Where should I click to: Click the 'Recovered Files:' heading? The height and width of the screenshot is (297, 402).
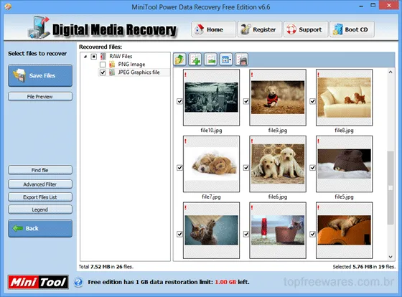point(100,47)
